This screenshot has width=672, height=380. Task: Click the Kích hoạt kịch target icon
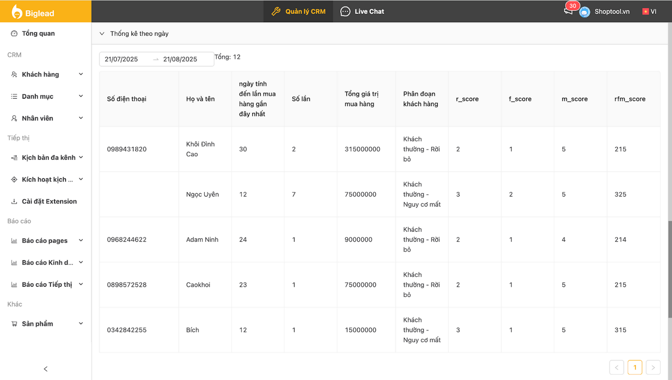coord(14,180)
